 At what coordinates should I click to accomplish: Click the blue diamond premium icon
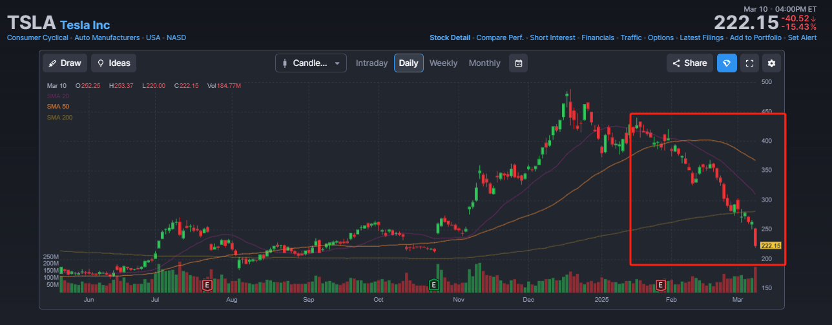727,63
